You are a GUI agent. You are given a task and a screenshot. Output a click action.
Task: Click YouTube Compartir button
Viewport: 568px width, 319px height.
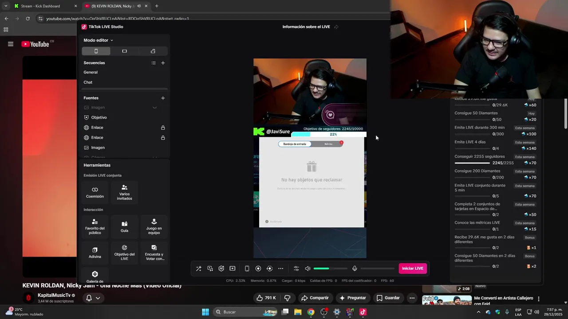(315, 298)
